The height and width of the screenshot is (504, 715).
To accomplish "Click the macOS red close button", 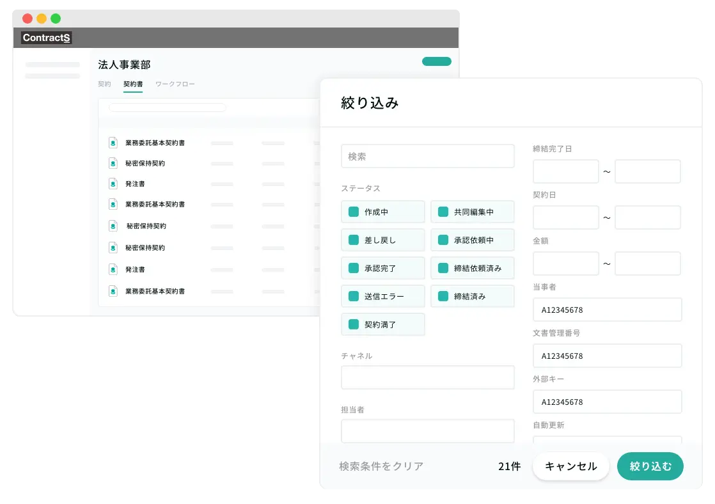I will [27, 19].
